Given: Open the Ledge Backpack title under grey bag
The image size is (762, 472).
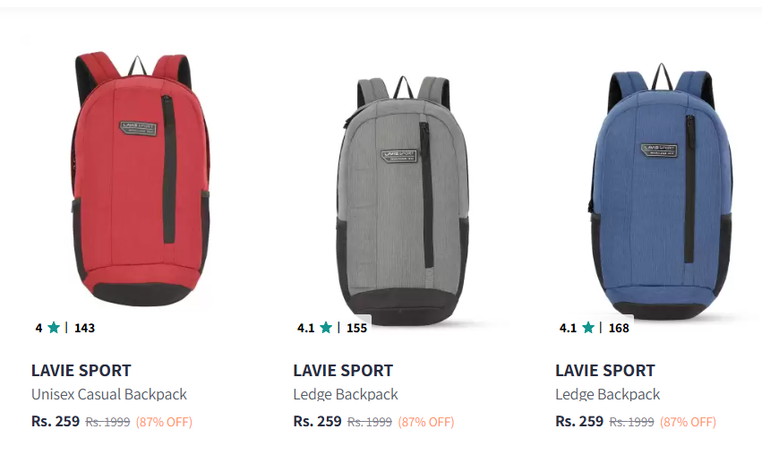Looking at the screenshot, I should click(346, 394).
